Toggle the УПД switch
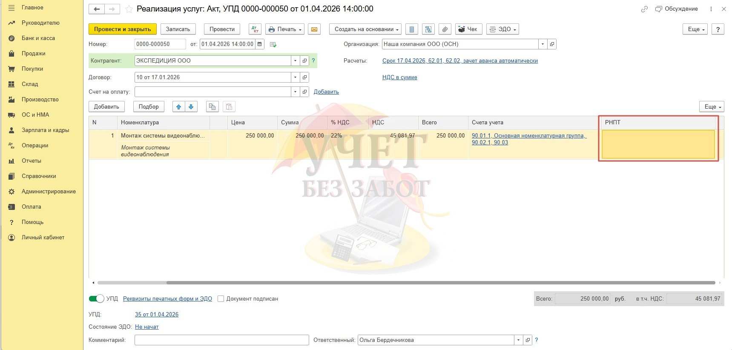 click(x=97, y=299)
